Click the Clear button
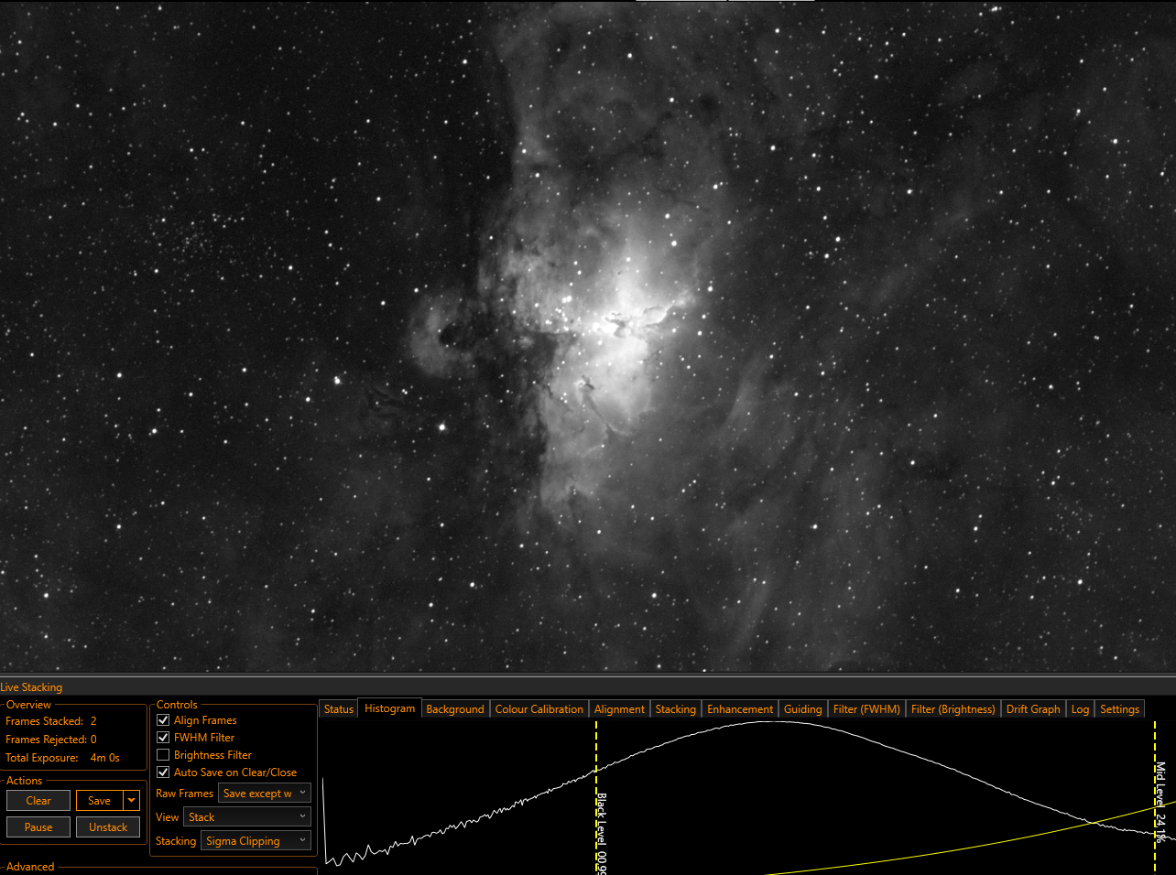The width and height of the screenshot is (1176, 875). (38, 801)
